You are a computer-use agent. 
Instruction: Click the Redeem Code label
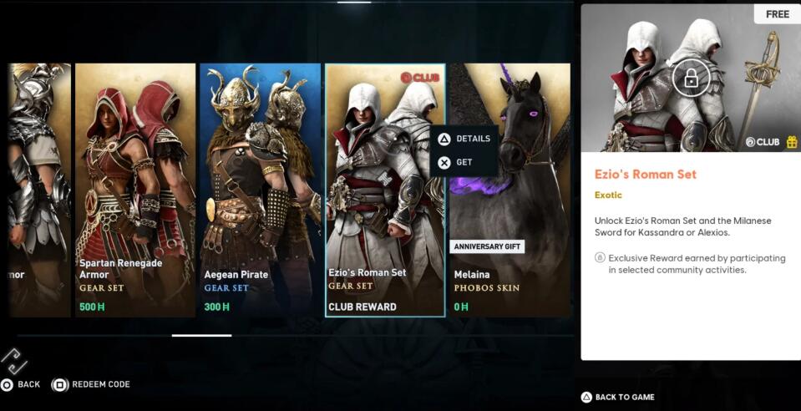coord(100,384)
